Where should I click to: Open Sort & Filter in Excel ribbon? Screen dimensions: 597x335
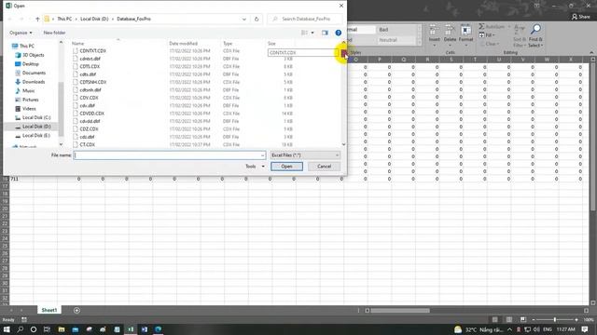[x=520, y=35]
